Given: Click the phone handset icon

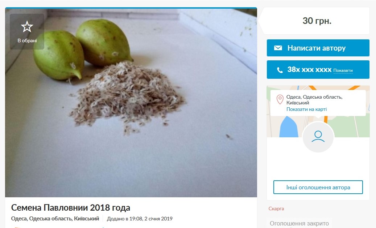Looking at the screenshot, I should click(x=280, y=70).
